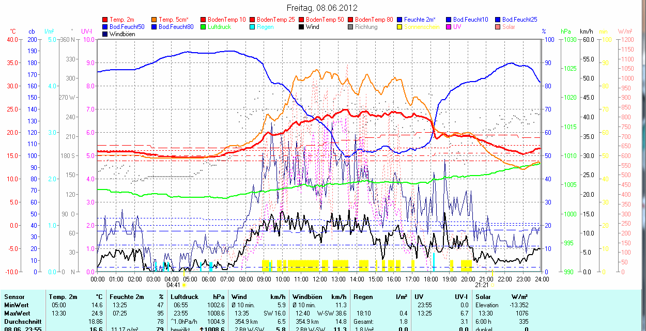646x331 pixels.
Task: Click the blue % axis unit label
Action: point(544,32)
